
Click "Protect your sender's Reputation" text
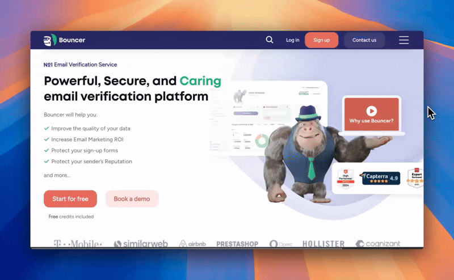91,162
